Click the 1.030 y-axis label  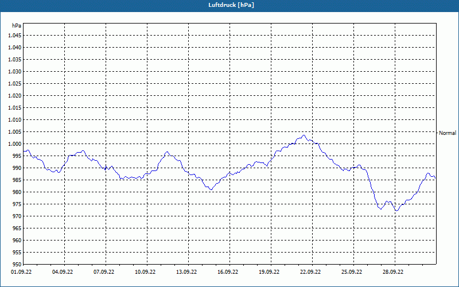pos(14,71)
